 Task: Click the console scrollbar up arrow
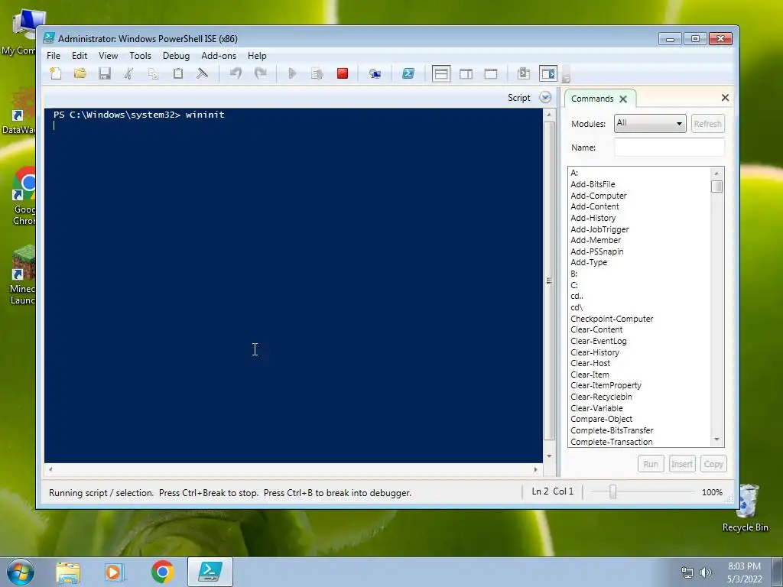549,115
